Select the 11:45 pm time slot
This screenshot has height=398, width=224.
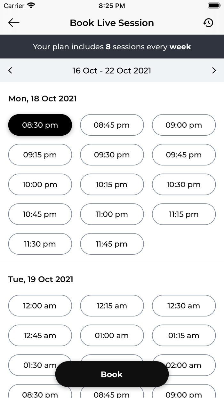(112, 244)
